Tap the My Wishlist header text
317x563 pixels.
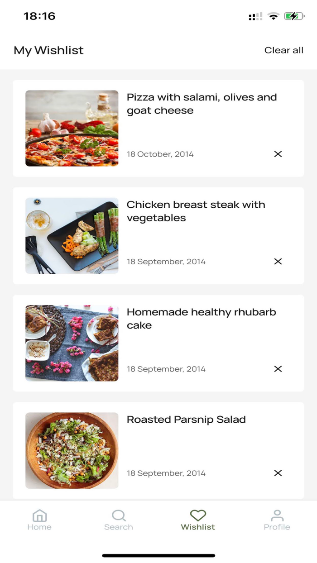[x=48, y=50]
